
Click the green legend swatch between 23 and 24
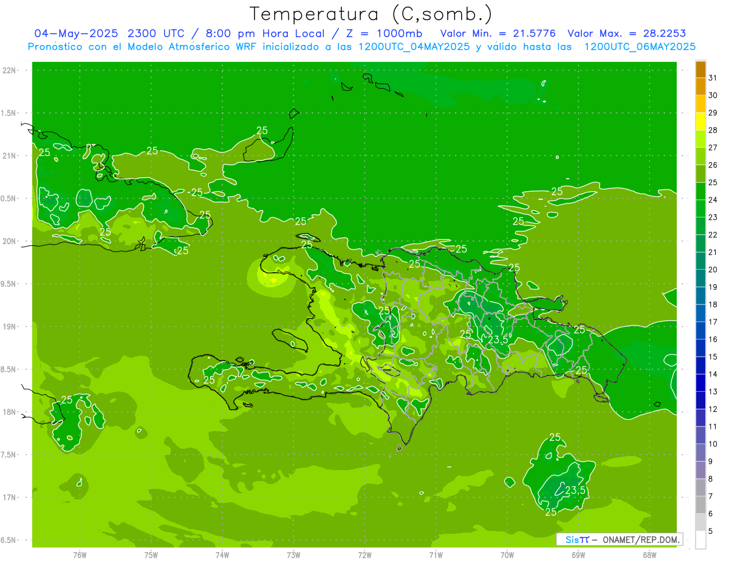tap(700, 209)
